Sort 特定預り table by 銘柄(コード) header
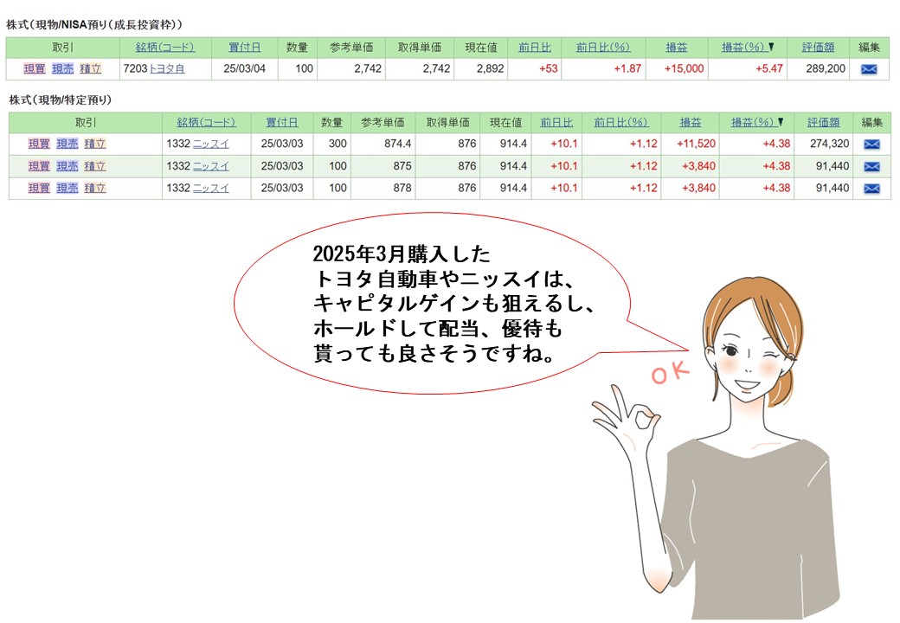 point(206,122)
